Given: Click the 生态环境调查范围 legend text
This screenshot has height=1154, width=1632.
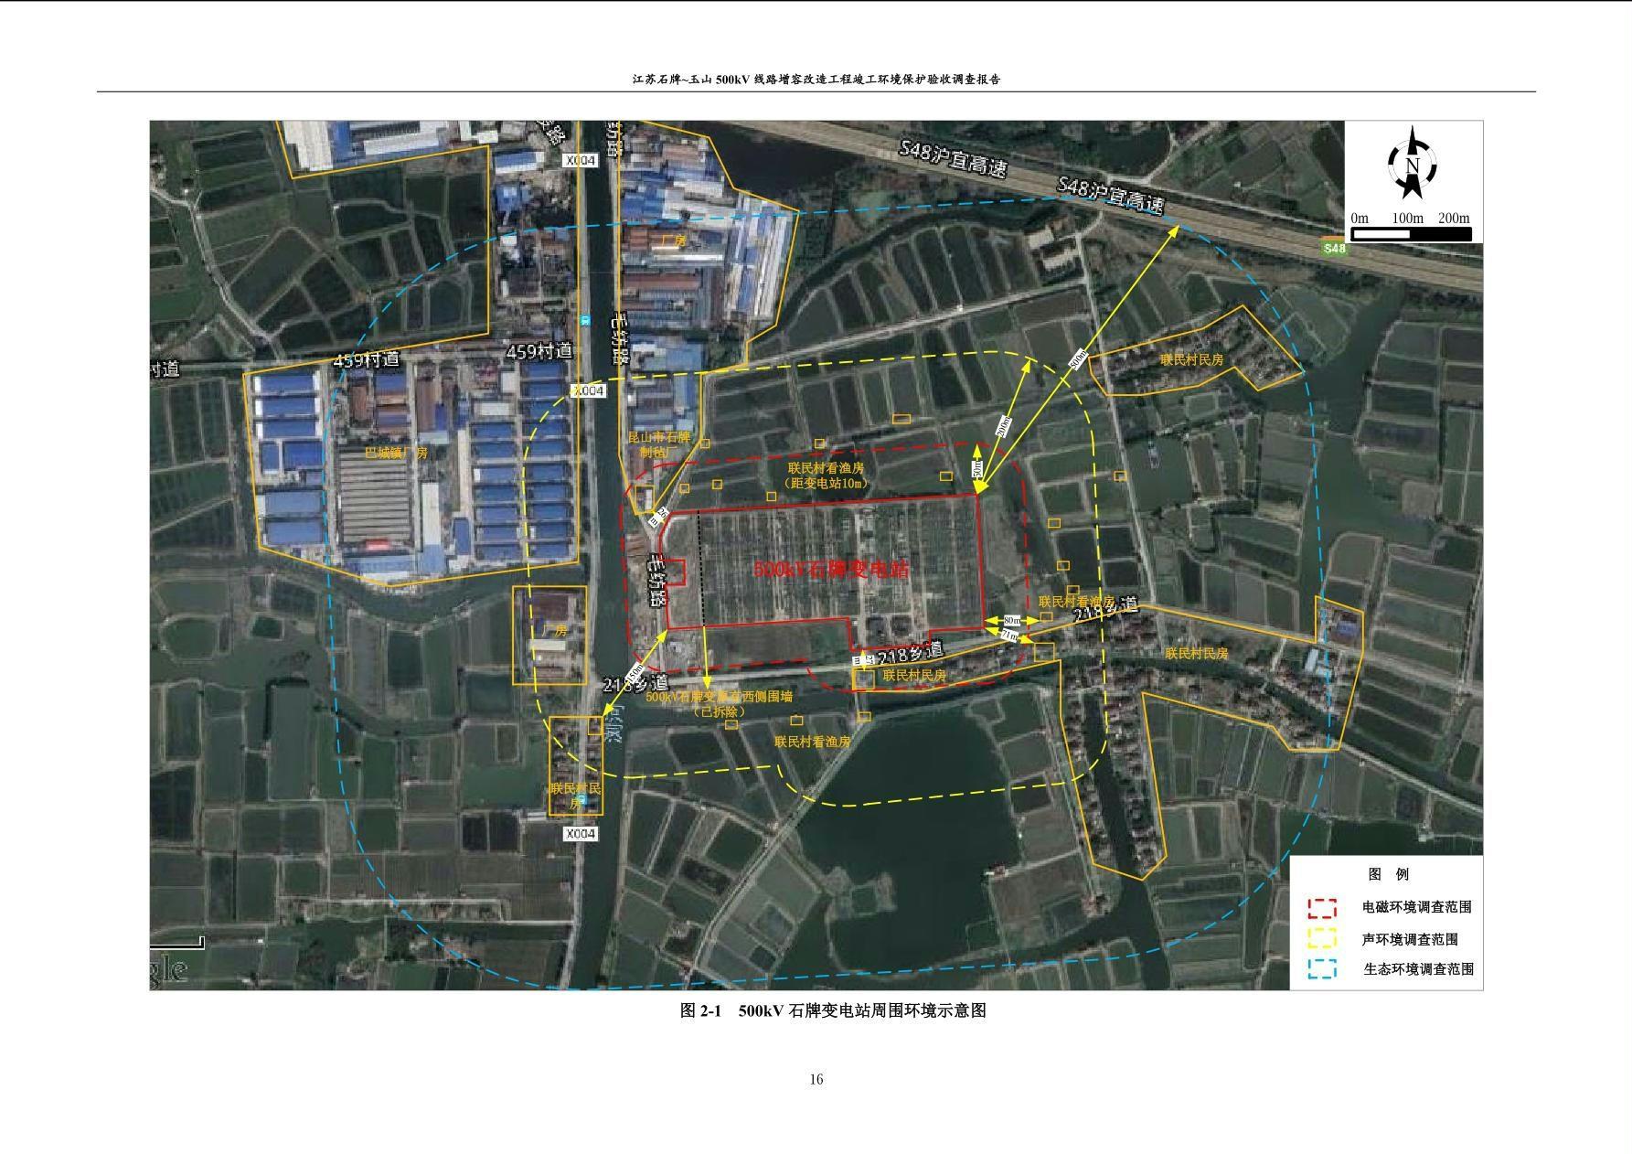Looking at the screenshot, I should pyautogui.click(x=1418, y=969).
